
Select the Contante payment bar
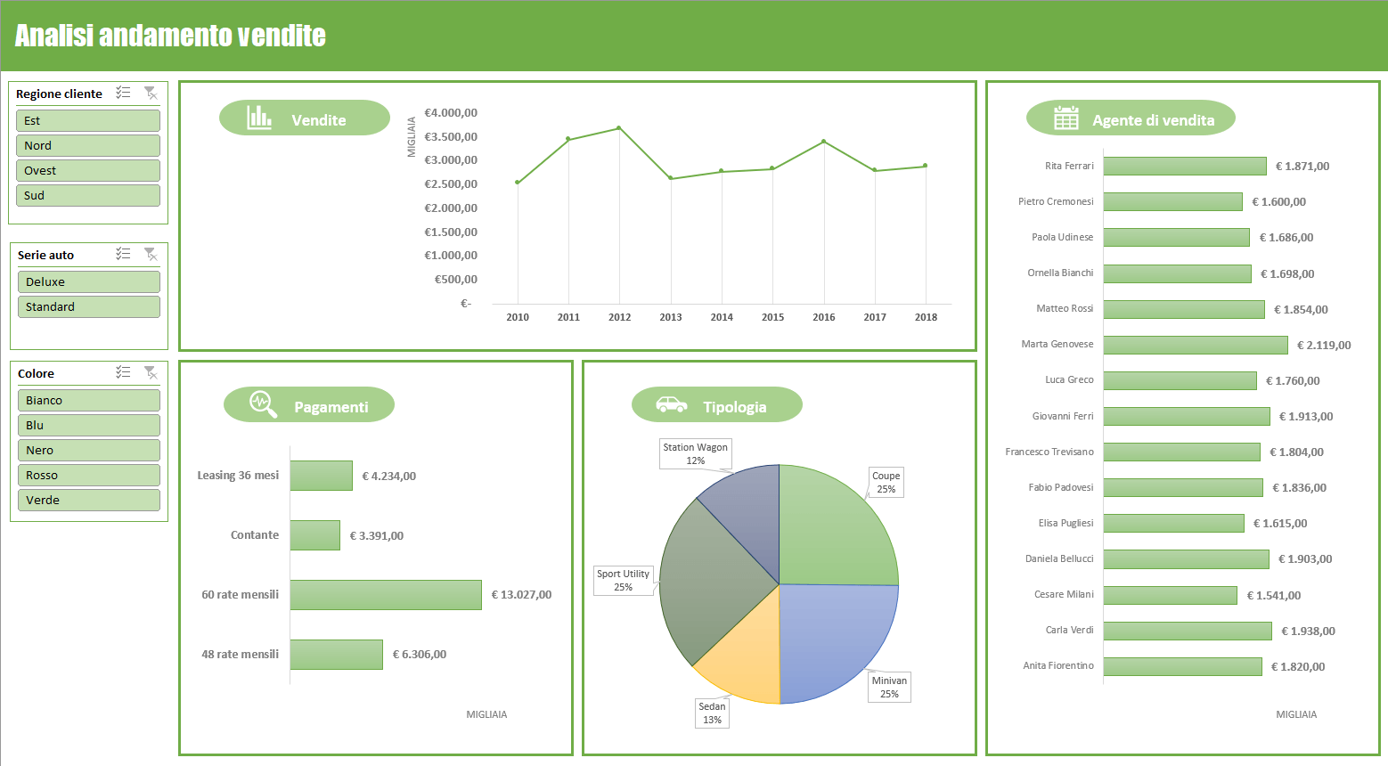pos(314,535)
